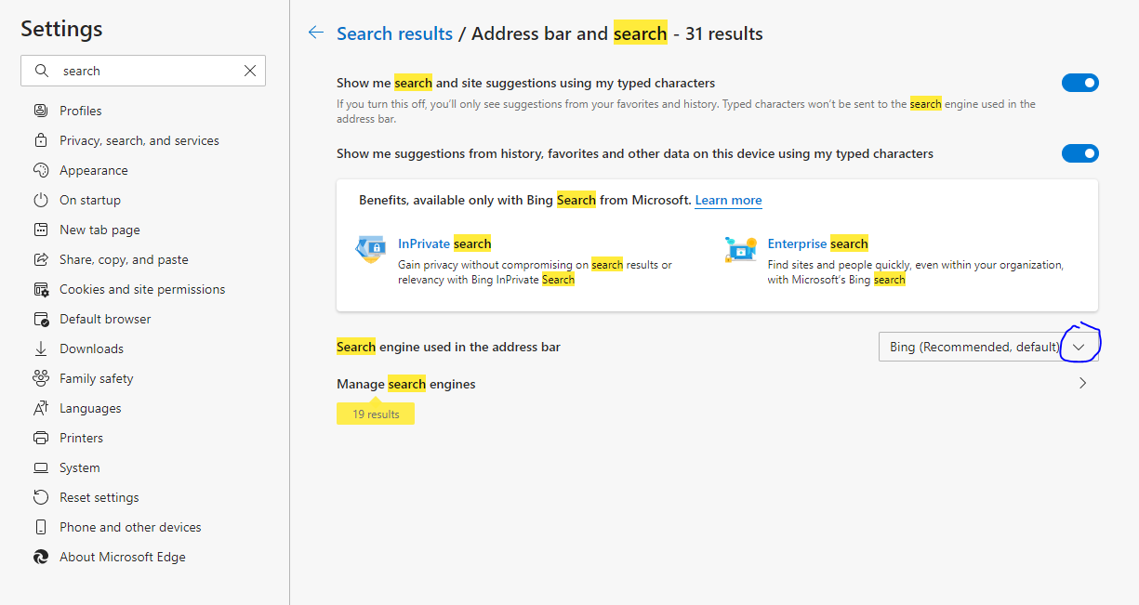1139x605 pixels.
Task: Click the Cookies and site permissions icon
Action: (41, 289)
